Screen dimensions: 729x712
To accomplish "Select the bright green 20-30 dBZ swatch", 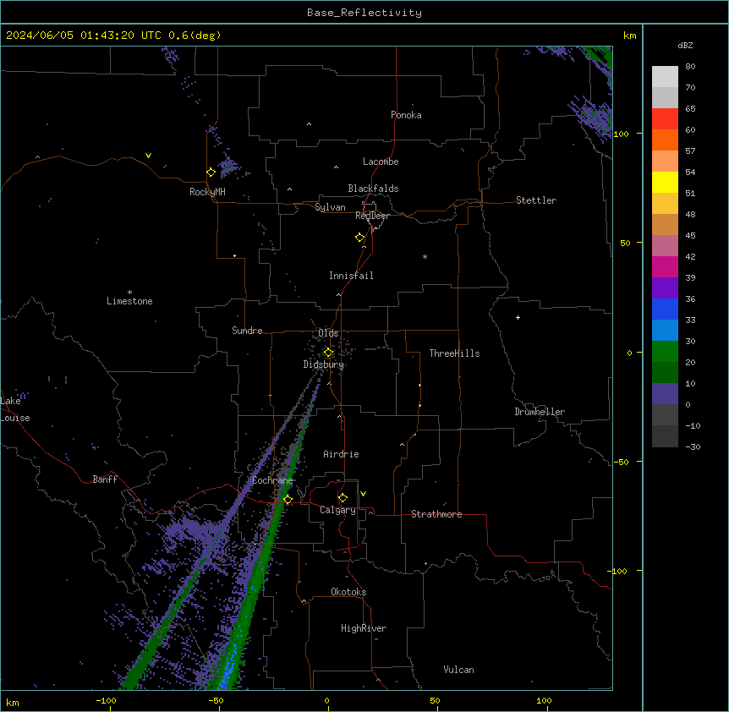I will click(x=665, y=352).
